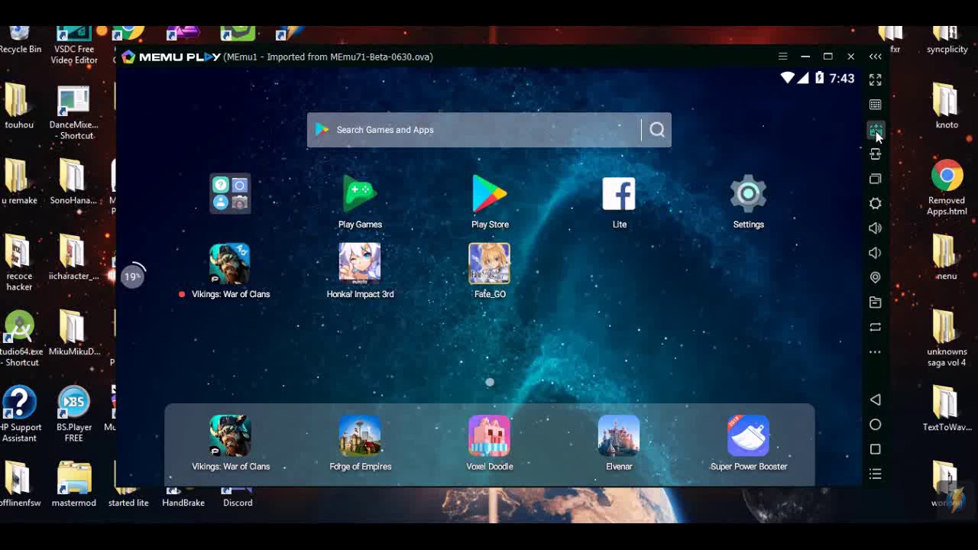Open the multi-window manager icon
This screenshot has height=550, width=978.
[876, 179]
